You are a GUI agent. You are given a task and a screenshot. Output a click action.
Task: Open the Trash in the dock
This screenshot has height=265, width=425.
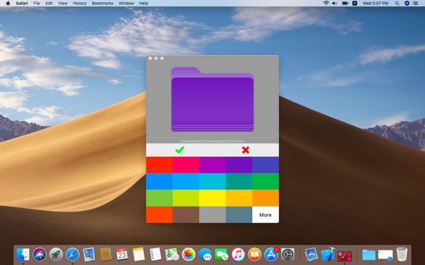(402, 254)
